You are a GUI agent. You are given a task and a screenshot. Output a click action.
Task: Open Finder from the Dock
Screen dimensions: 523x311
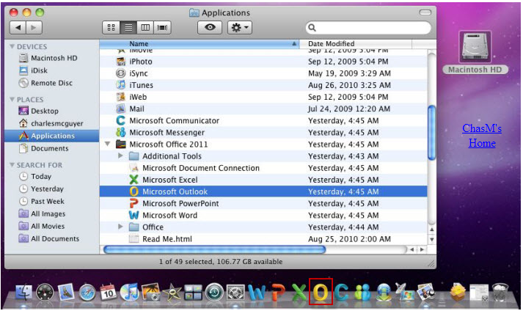(24, 293)
